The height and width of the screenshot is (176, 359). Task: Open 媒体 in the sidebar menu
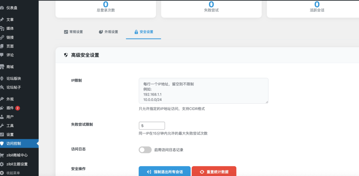pos(19,29)
